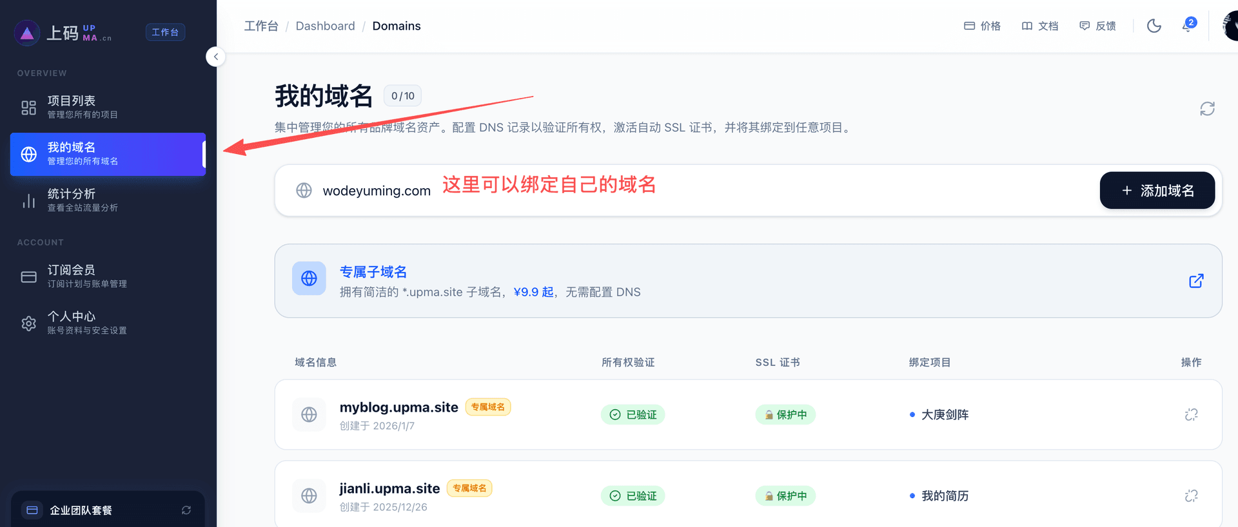Viewport: 1238px width, 527px height.
Task: Refresh the domain list with the reload icon
Action: point(1207,109)
